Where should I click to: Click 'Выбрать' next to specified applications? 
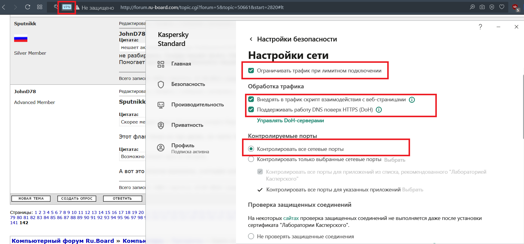click(x=412, y=190)
